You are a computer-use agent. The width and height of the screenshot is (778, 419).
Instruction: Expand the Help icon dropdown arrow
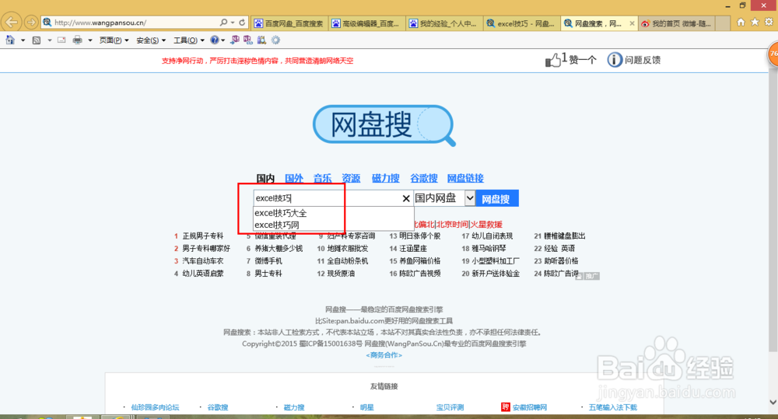223,40
